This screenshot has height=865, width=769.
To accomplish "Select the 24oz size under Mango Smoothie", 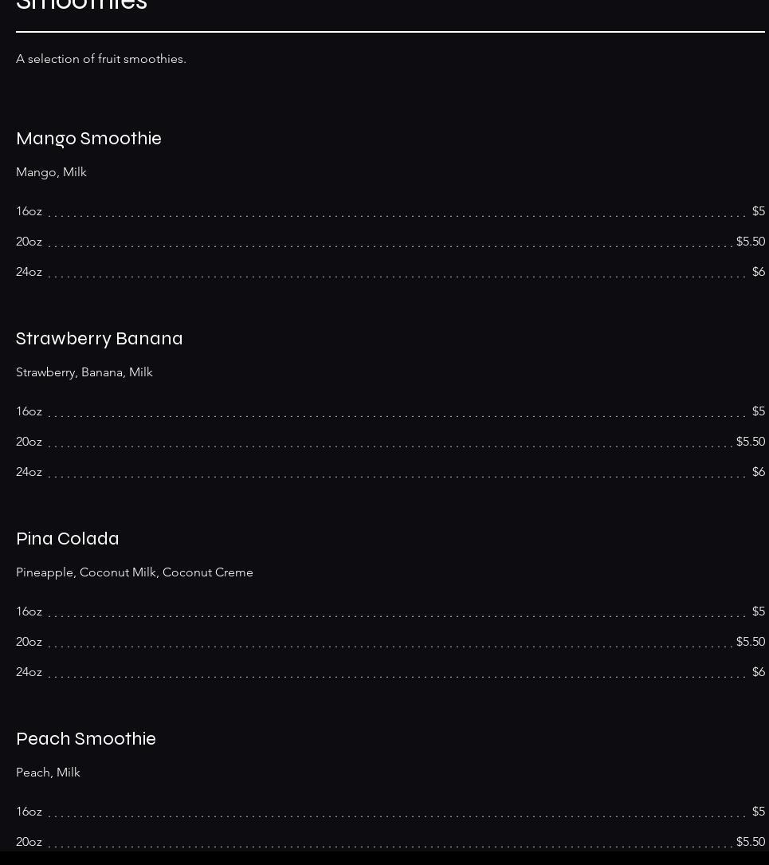I will tap(29, 272).
